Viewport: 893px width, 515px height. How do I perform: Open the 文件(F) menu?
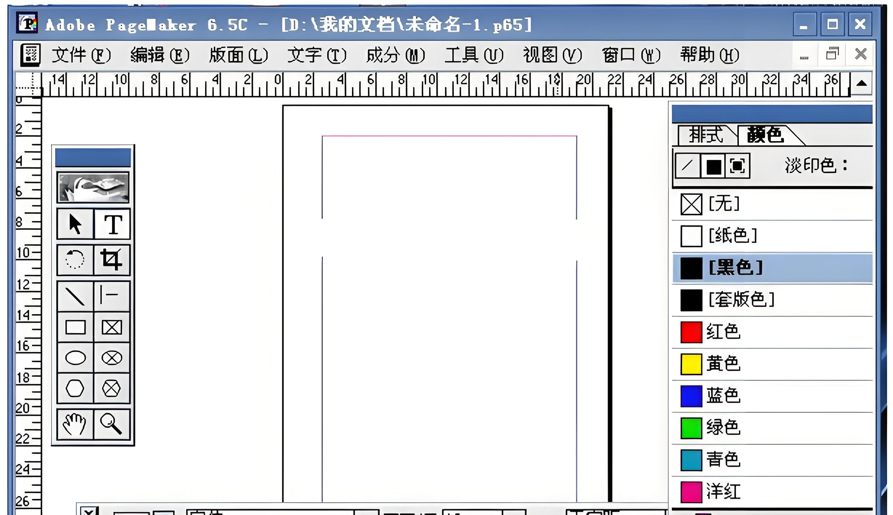[81, 55]
